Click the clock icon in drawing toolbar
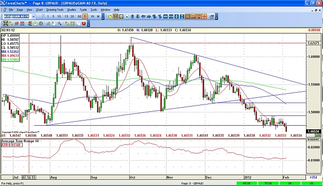 coord(36,24)
